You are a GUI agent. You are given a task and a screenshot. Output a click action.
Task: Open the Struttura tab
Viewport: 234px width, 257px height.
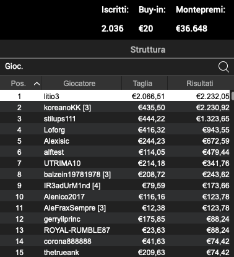(x=148, y=50)
